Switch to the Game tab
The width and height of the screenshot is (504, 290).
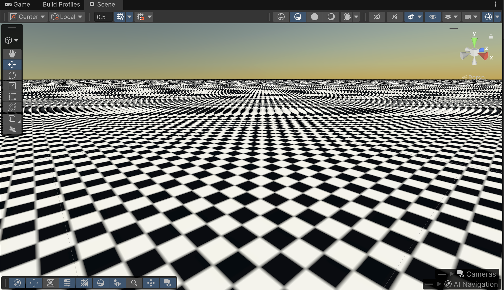coord(17,4)
